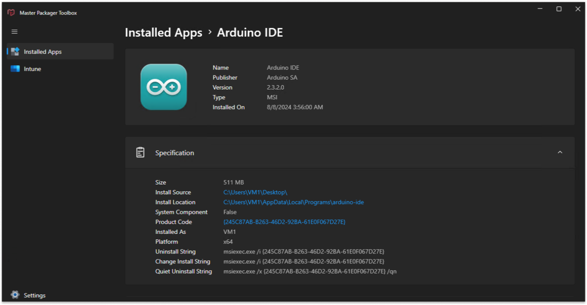Maximize the Master Packager Toolbox window
Image resolution: width=587 pixels, height=305 pixels.
559,9
